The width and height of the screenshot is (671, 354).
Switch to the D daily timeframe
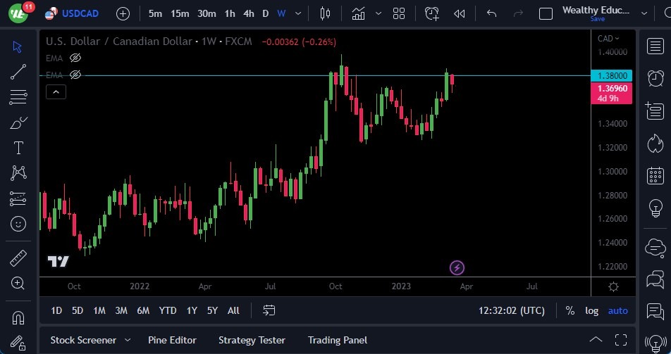(265, 13)
